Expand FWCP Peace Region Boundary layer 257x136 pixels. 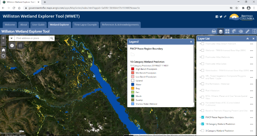[x=200, y=117]
